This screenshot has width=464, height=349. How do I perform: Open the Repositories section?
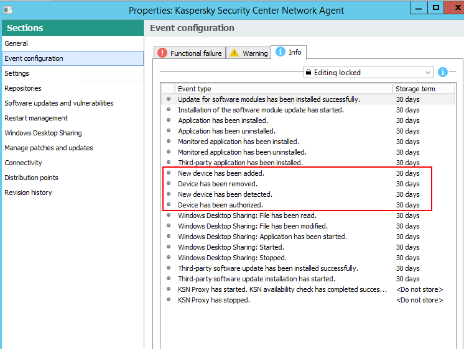(73, 88)
